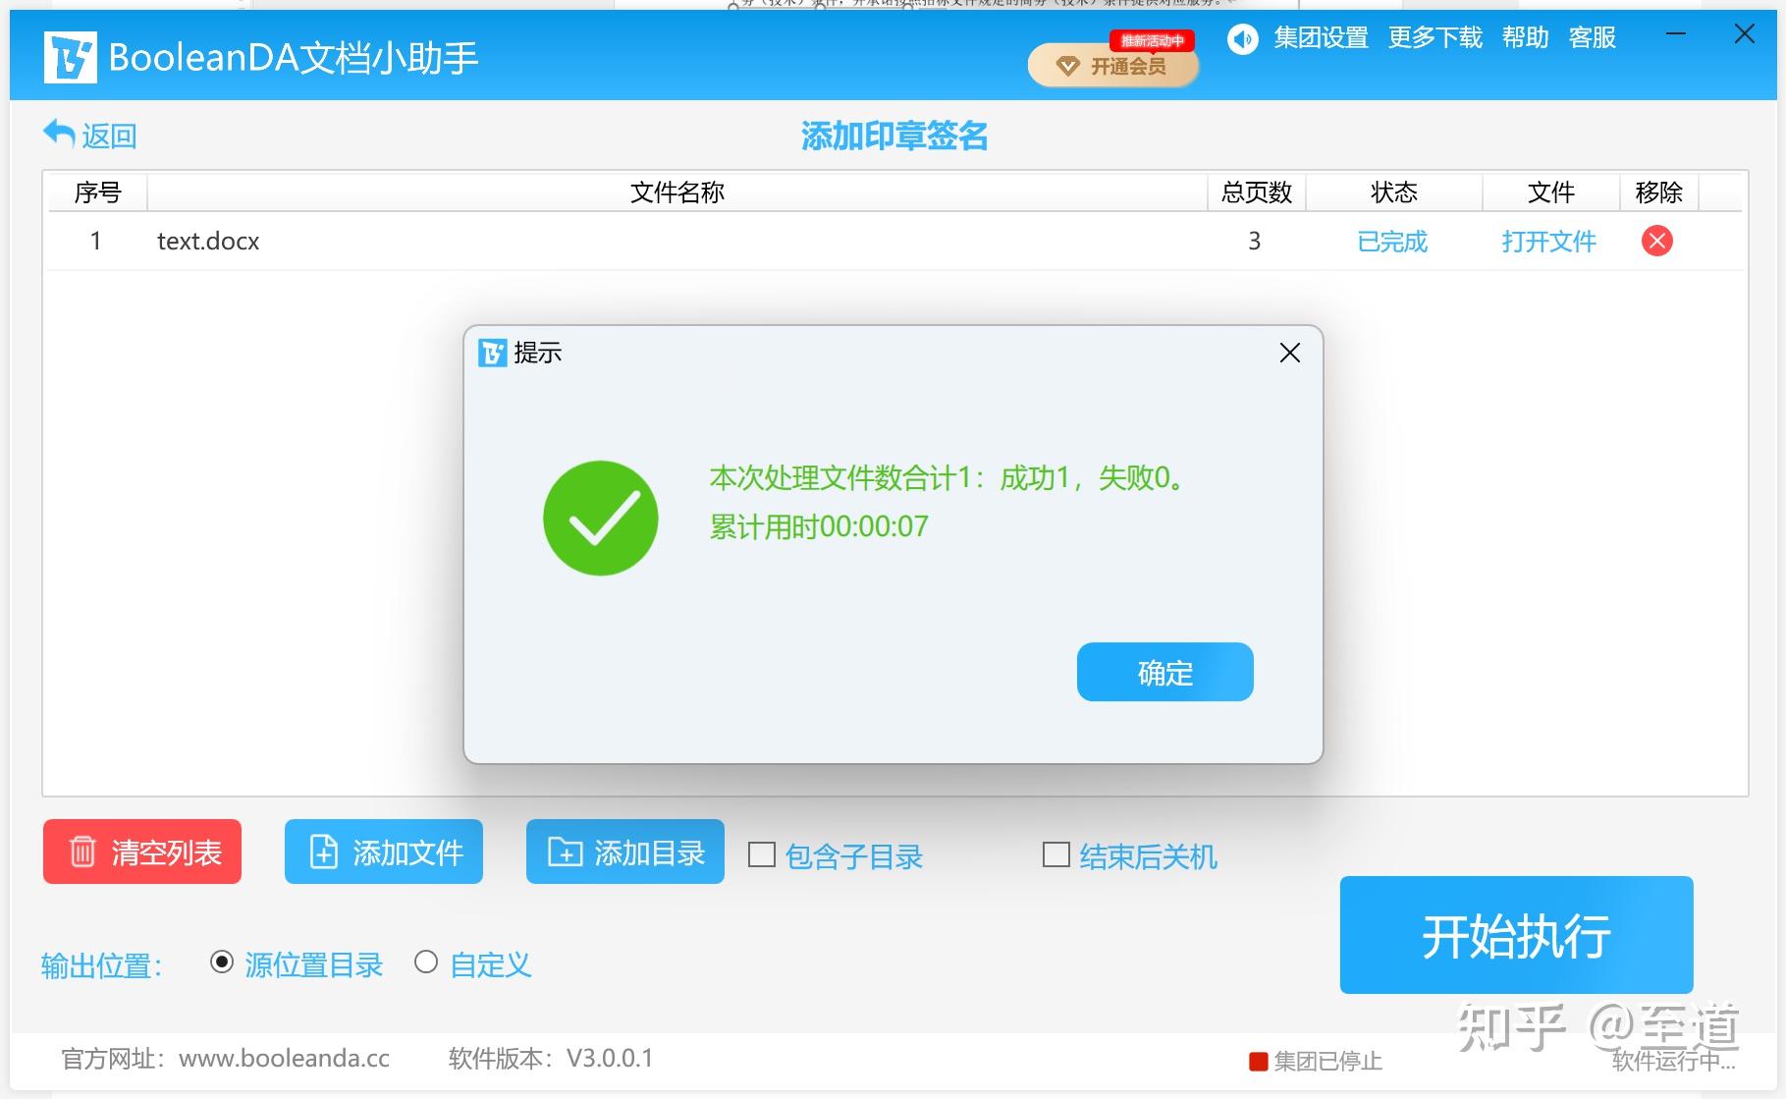
Task: Click the 序号 column header
Action: tap(97, 192)
